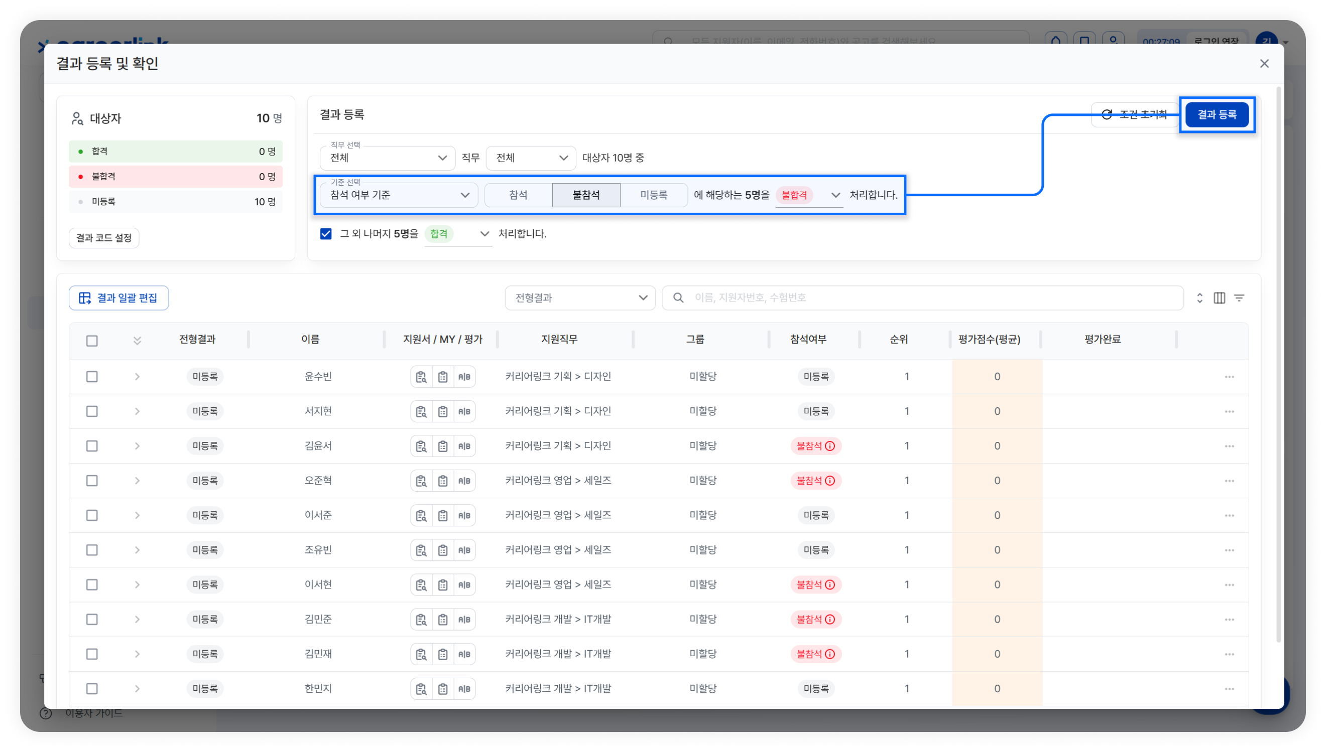Open the 기준 선택 dropdown (참석 여부 기준)
The height and width of the screenshot is (752, 1326).
pyautogui.click(x=399, y=195)
